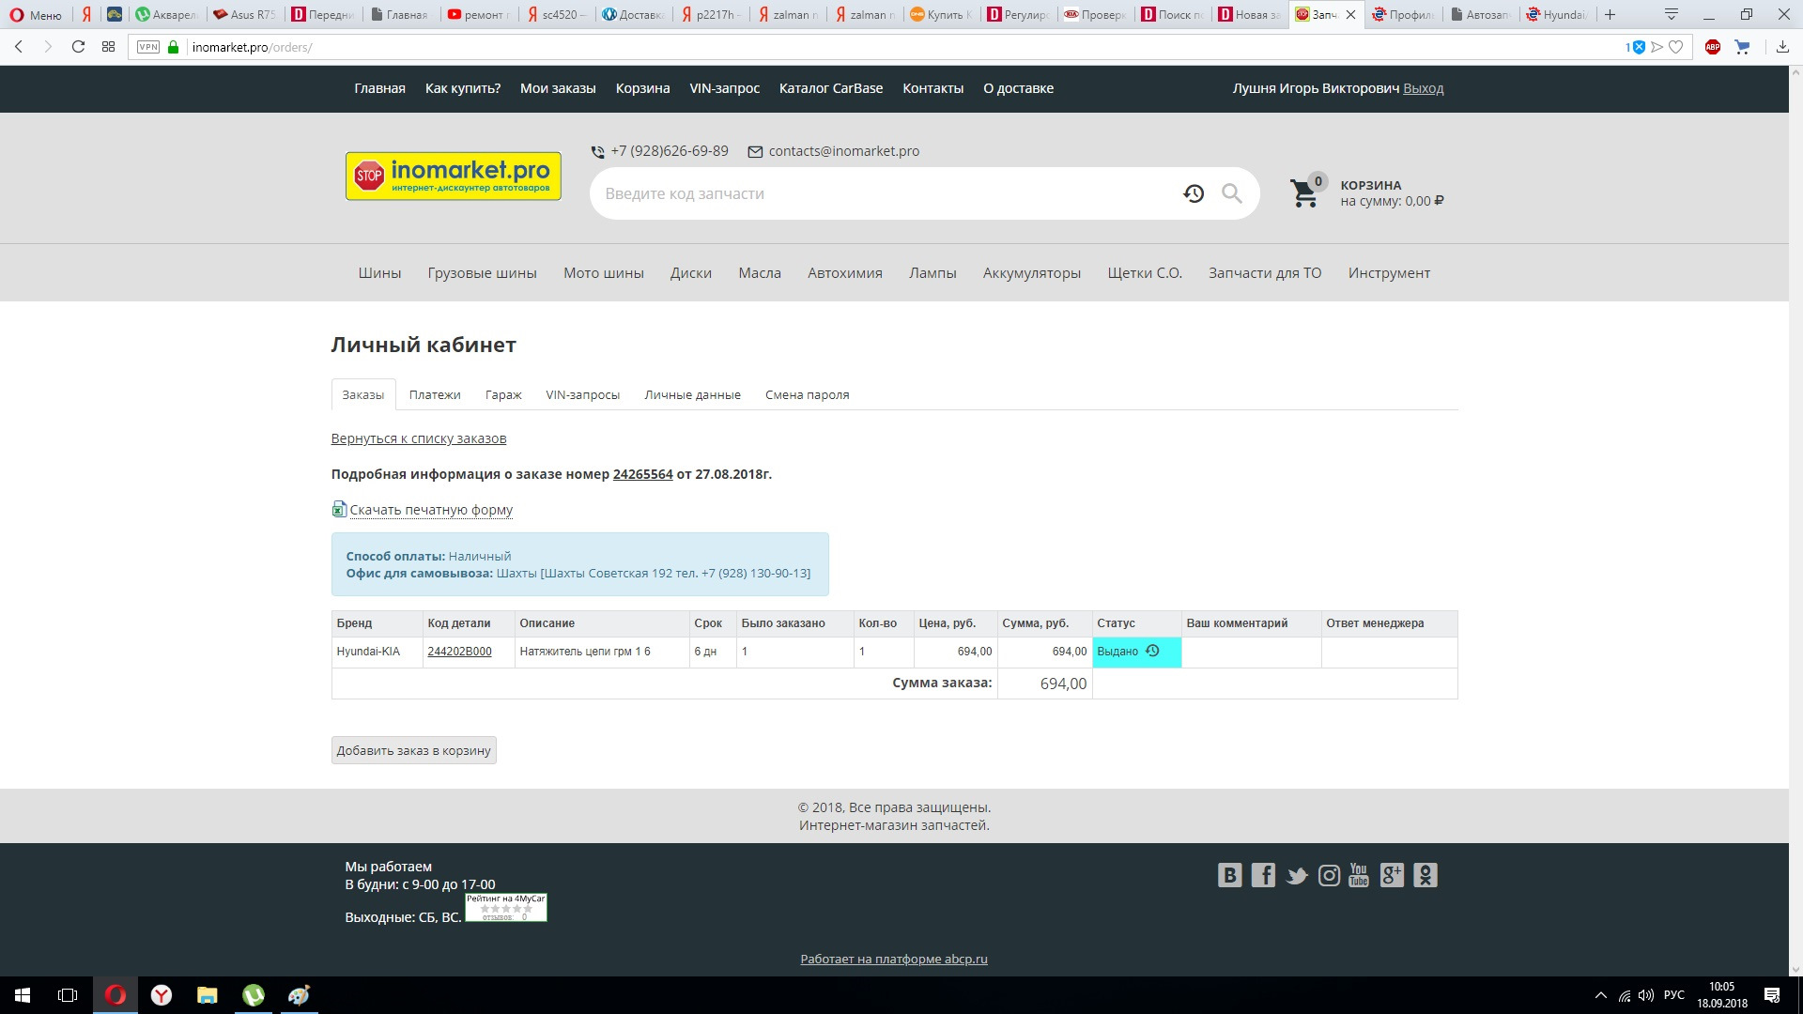Open the Instagram social icon

point(1329,875)
